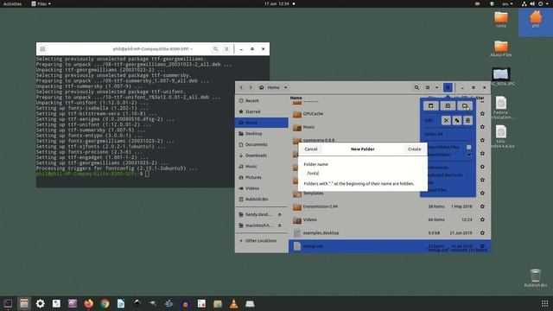Select the Akasa Files desktop folder

501,48
